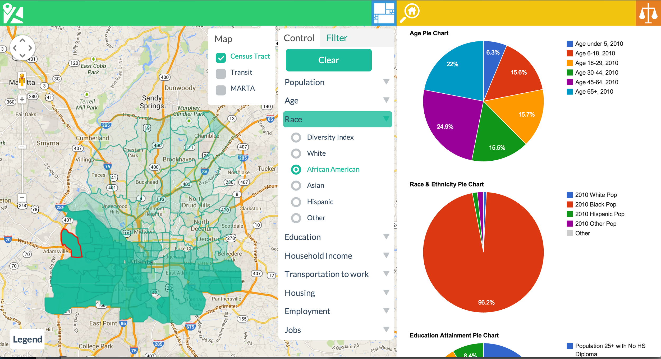Collapse the Race filter section
This screenshot has width=661, height=359.
pyautogui.click(x=337, y=119)
